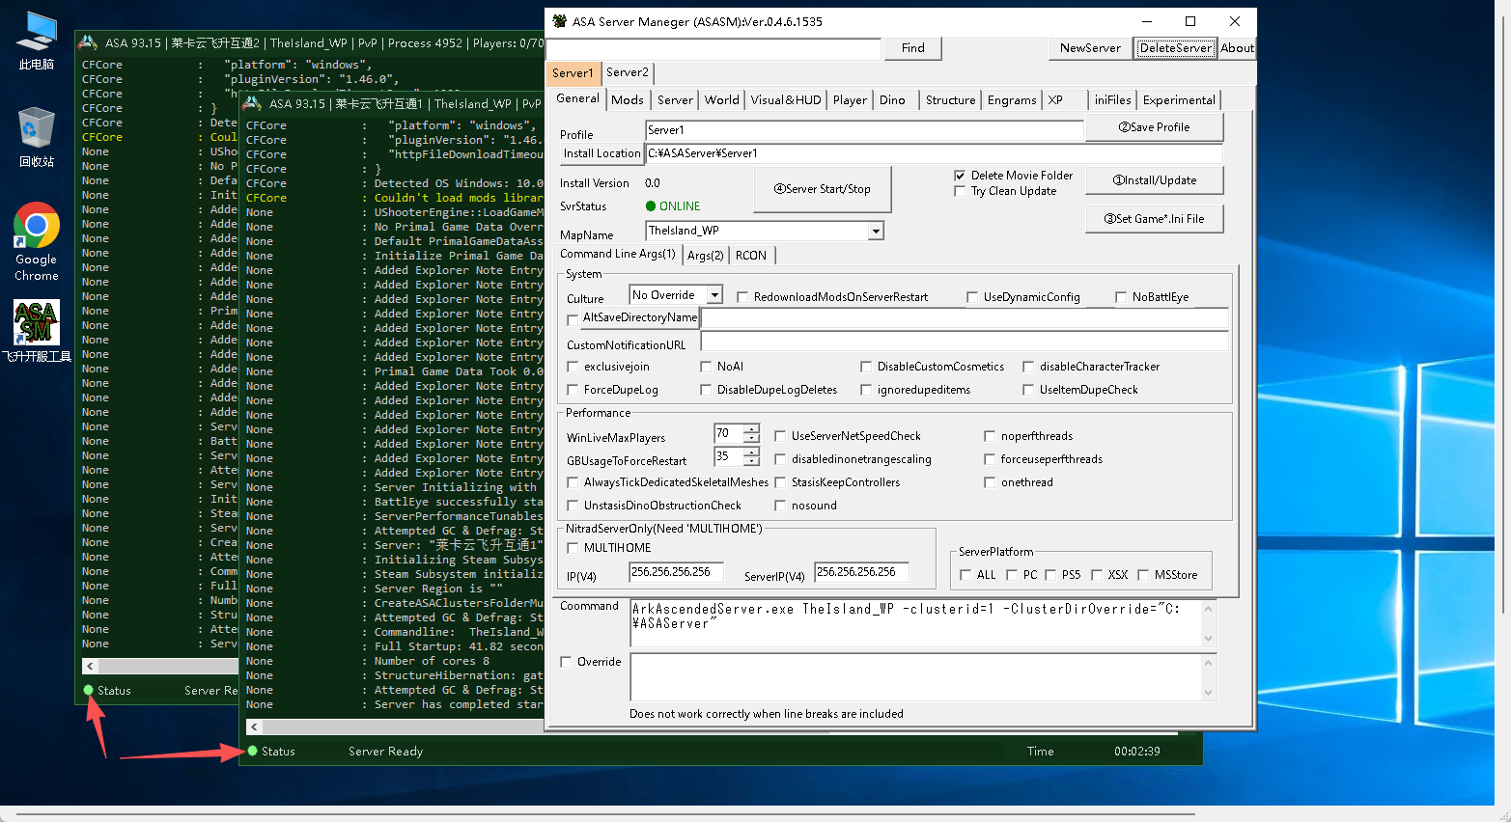Uncheck the Delete Movie Folder checkbox

point(960,176)
